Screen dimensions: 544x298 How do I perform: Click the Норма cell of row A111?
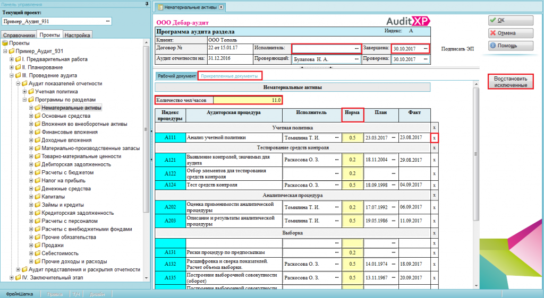tap(352, 138)
